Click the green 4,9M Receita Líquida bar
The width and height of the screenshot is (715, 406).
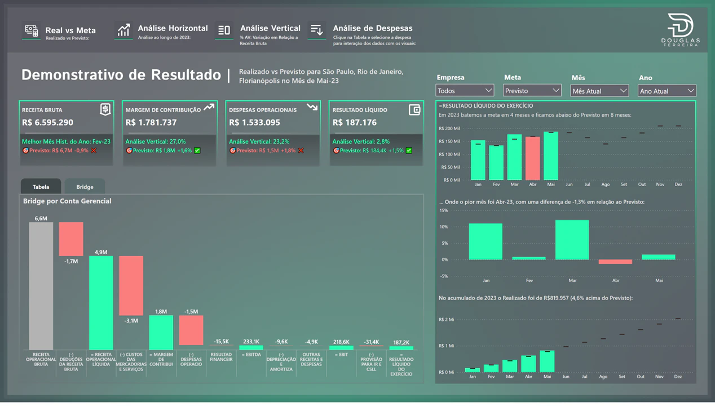(101, 303)
